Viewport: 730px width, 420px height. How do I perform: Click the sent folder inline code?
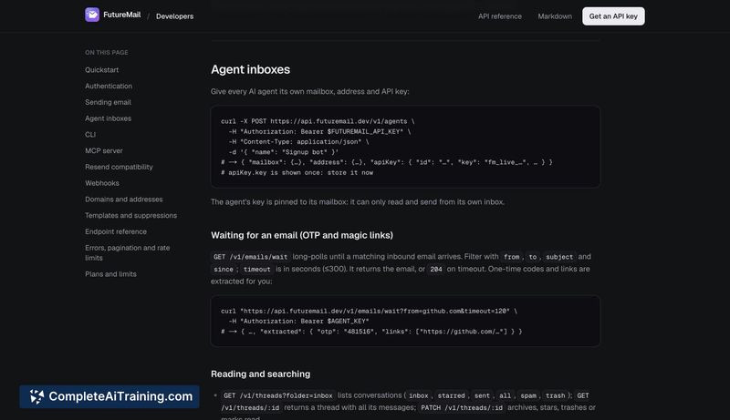482,395
